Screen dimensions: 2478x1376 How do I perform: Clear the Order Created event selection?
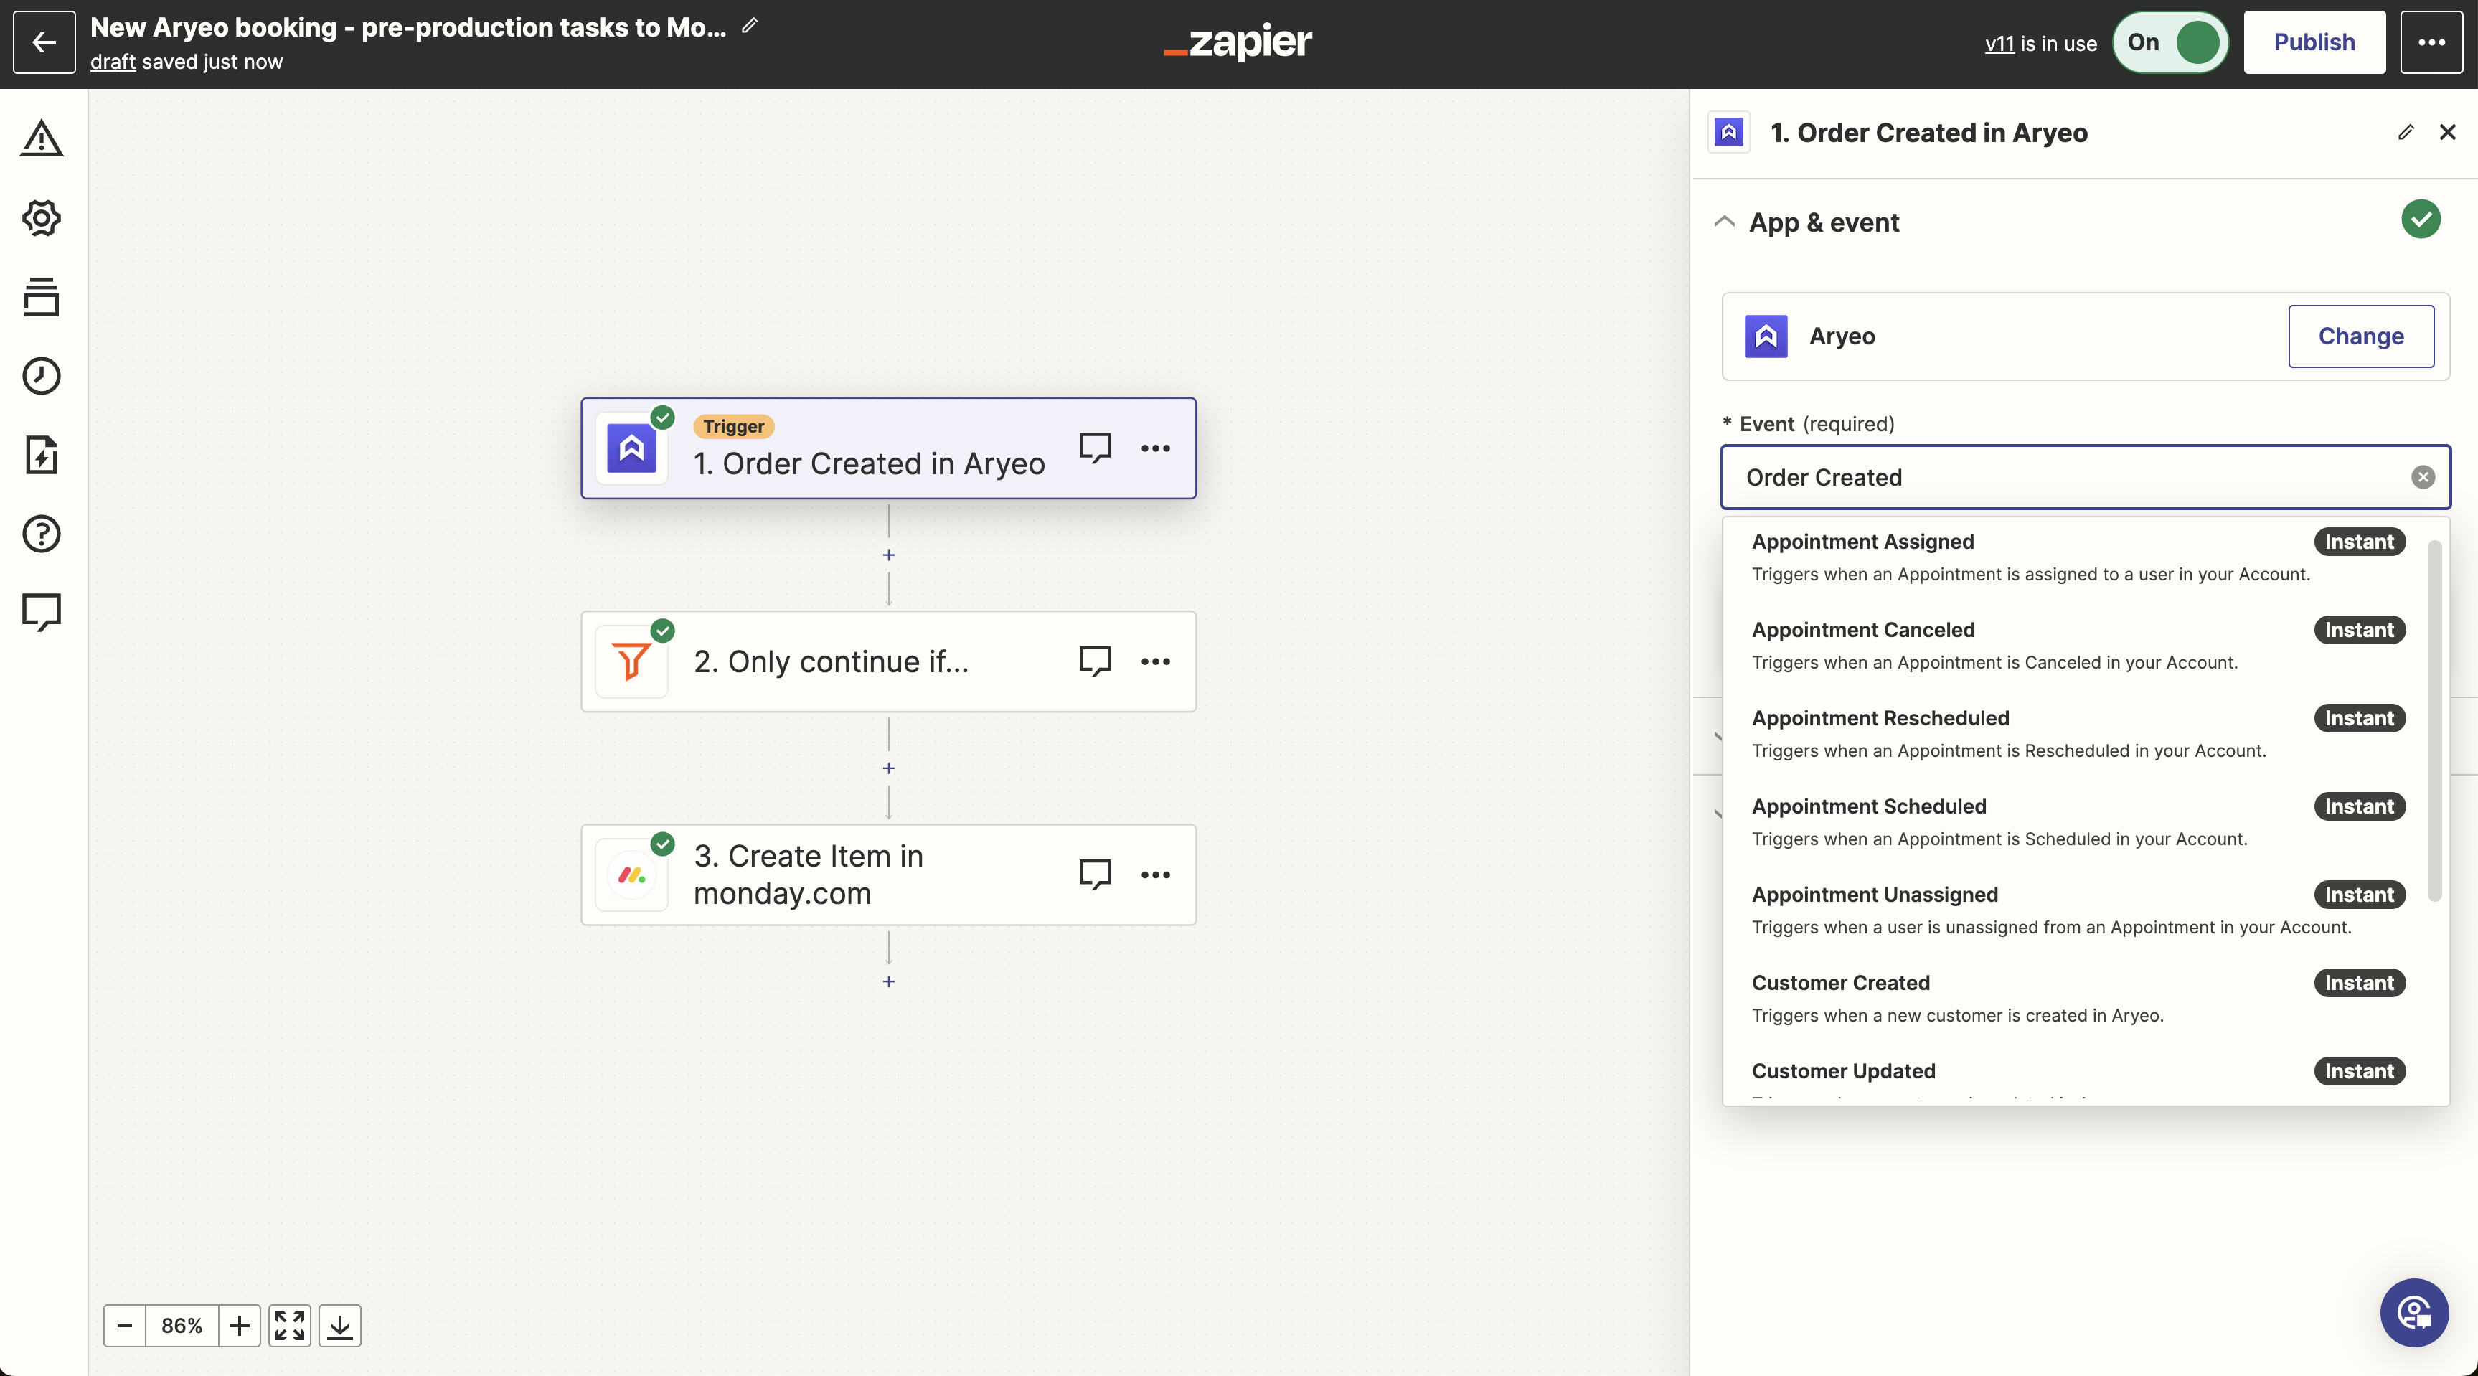click(x=2423, y=477)
